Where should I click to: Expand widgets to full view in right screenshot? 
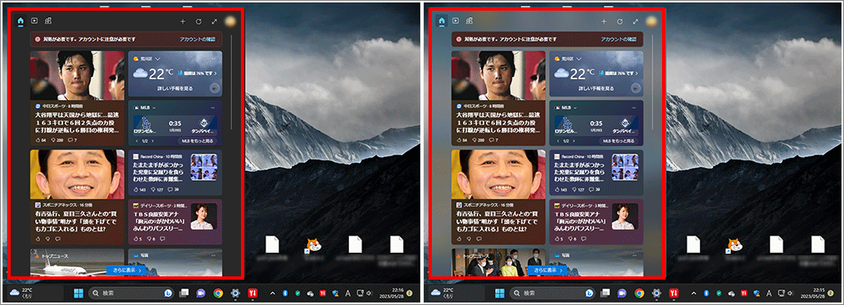(x=636, y=21)
